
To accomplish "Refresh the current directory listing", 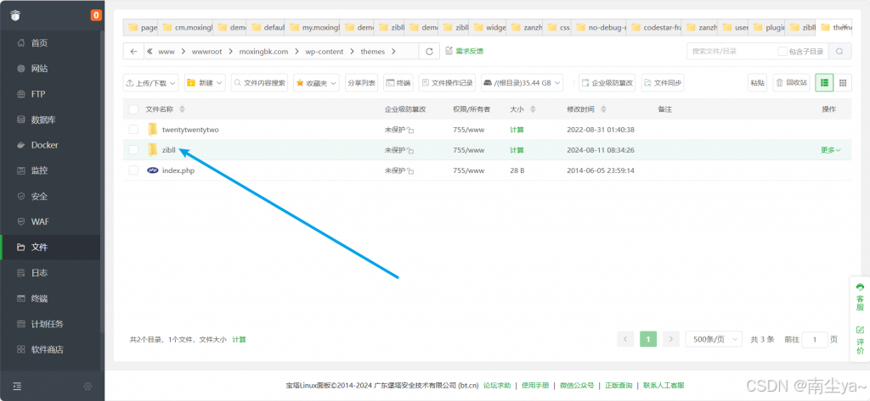I will click(x=429, y=52).
